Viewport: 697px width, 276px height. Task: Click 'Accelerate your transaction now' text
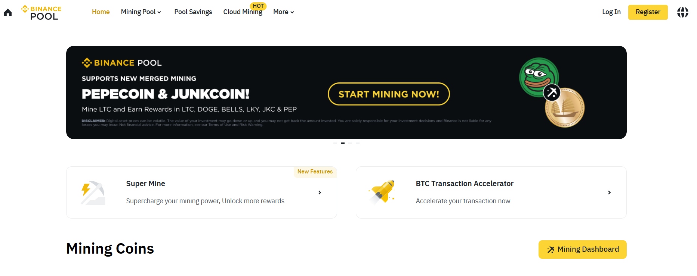coord(463,201)
